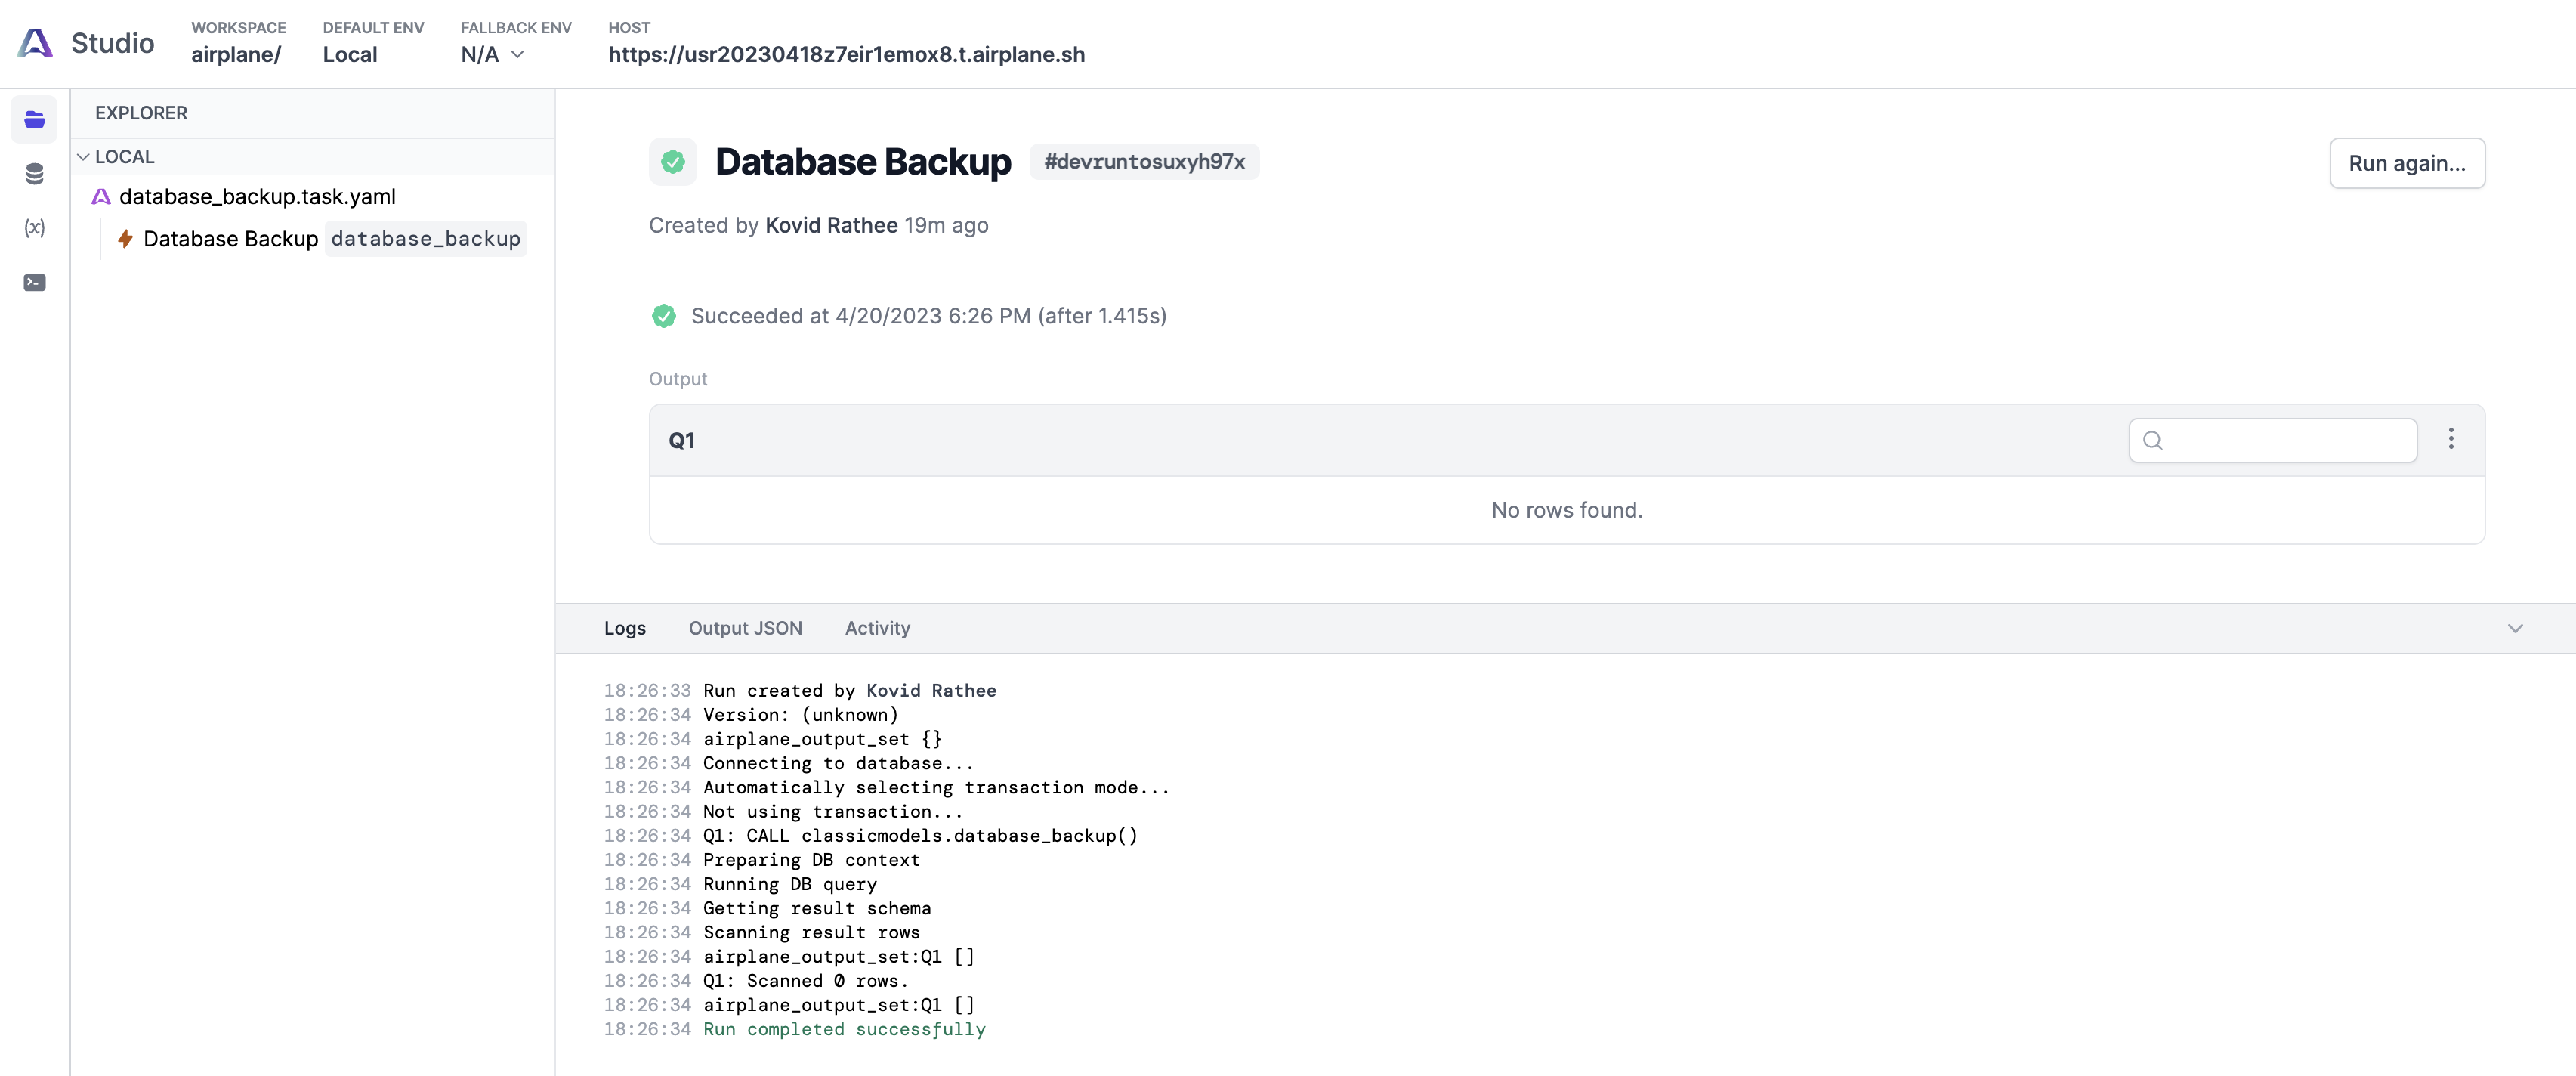Click the 'Q1: Scanned 0 rows.' log line
The image size is (2576, 1076).
[x=806, y=981]
